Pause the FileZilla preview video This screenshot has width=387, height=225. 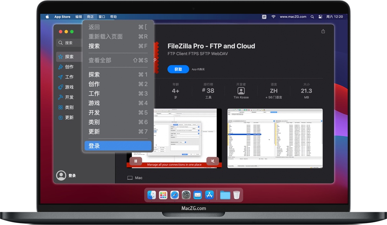click(x=136, y=161)
